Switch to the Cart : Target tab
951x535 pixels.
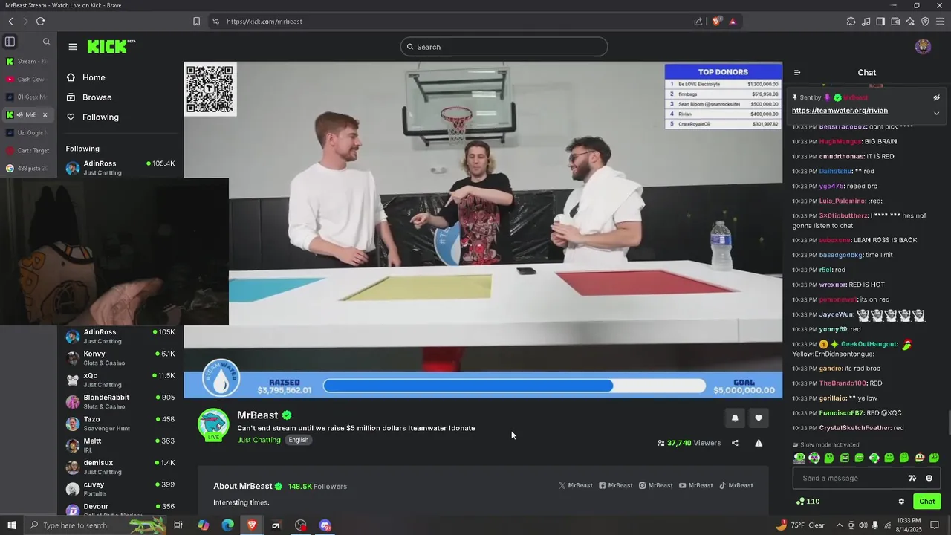click(x=28, y=150)
